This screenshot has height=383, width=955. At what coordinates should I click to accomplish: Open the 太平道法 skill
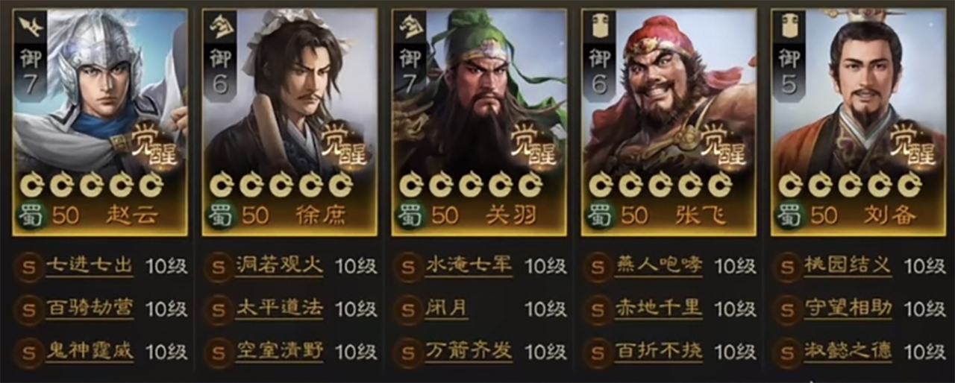[279, 308]
